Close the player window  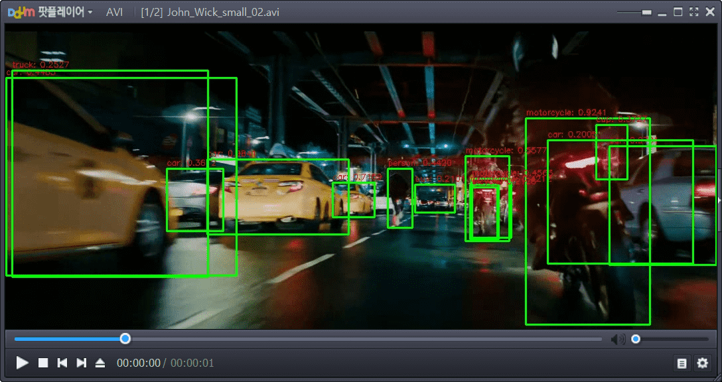710,12
